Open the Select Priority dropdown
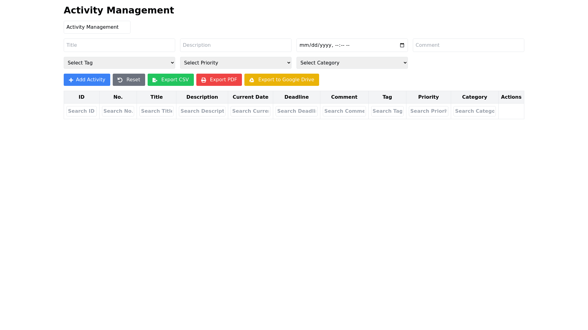 point(236,63)
